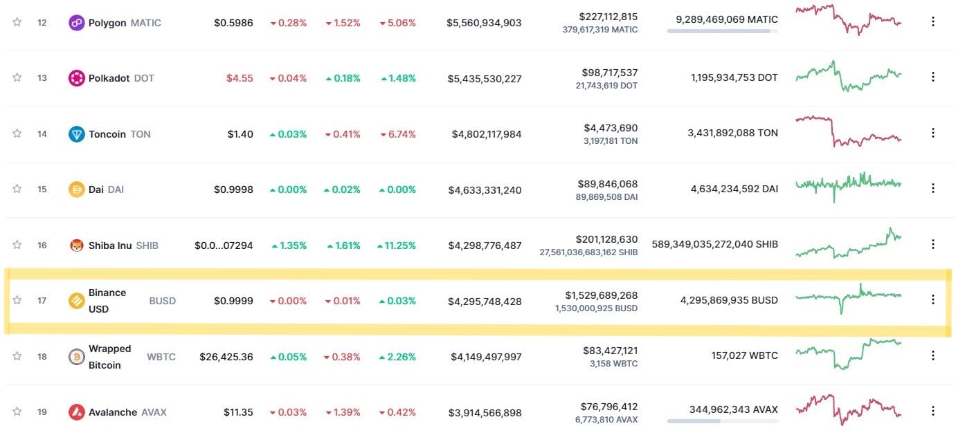
Task: Click the Polkadot DOT coin logo
Action: coord(76,78)
